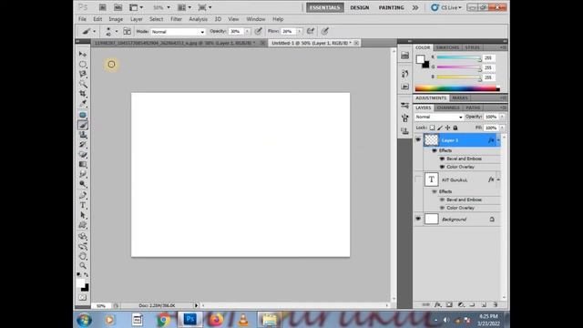Switch to the Design workspace
The height and width of the screenshot is (328, 583).
(359, 7)
